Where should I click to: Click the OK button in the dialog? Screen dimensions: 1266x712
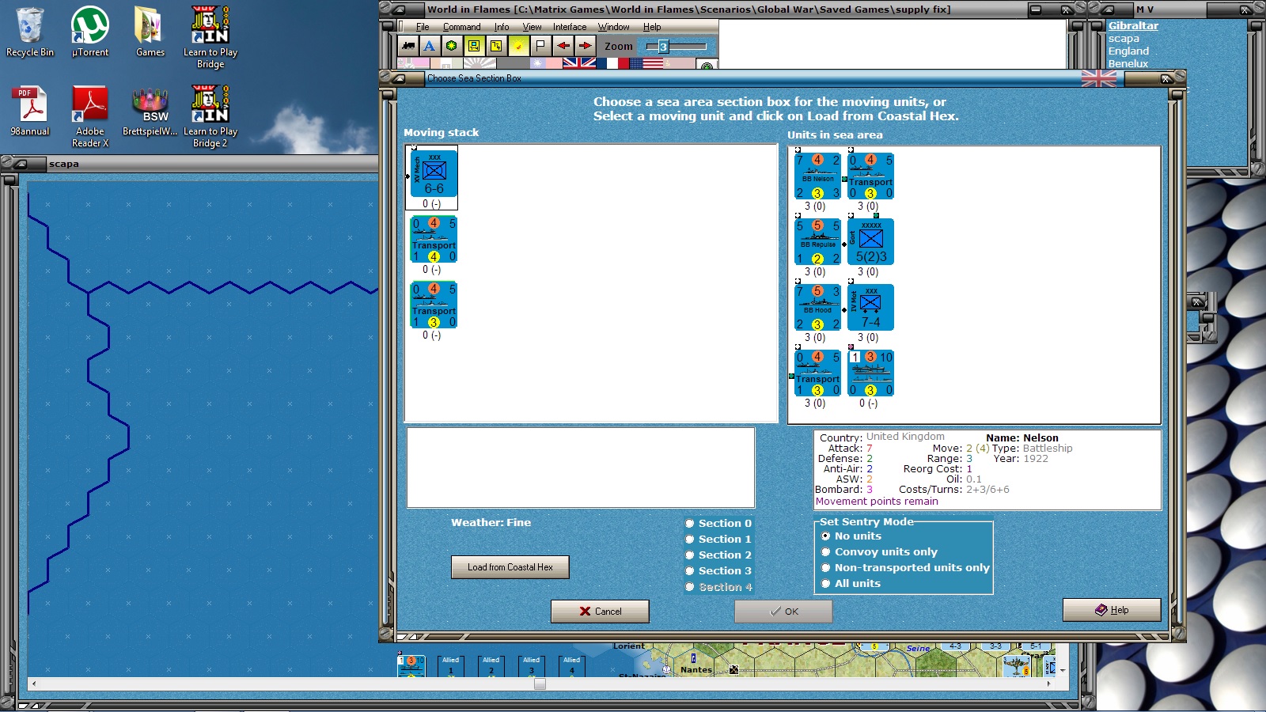(x=783, y=612)
